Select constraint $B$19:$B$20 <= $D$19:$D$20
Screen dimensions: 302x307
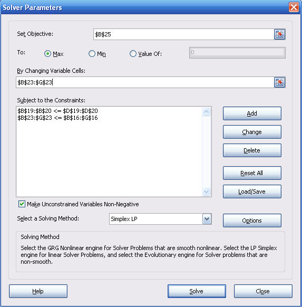click(x=57, y=111)
